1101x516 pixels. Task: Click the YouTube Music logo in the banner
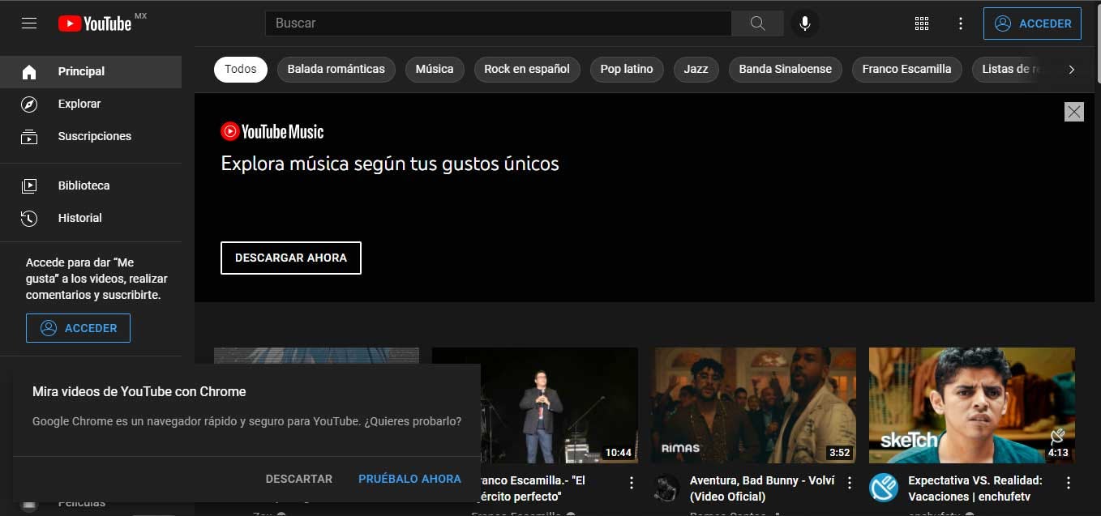[x=271, y=130]
